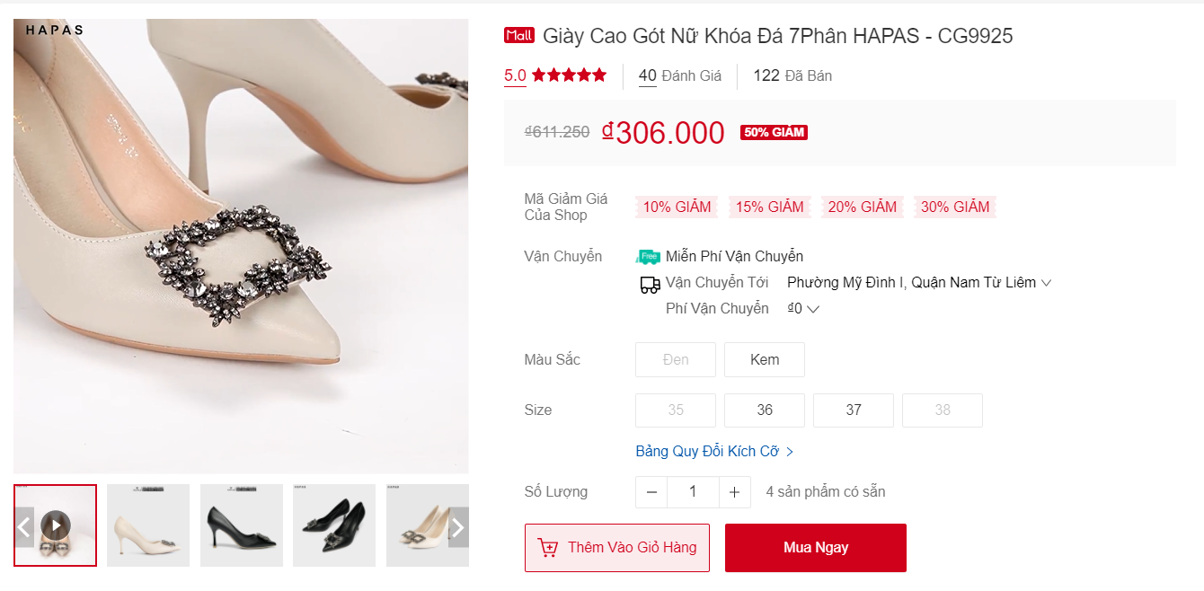Select the Kem color option
The width and height of the screenshot is (1204, 591).
[765, 359]
